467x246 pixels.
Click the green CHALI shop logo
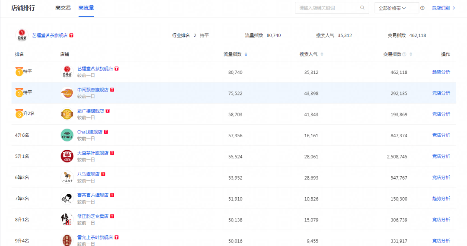pyautogui.click(x=67, y=135)
